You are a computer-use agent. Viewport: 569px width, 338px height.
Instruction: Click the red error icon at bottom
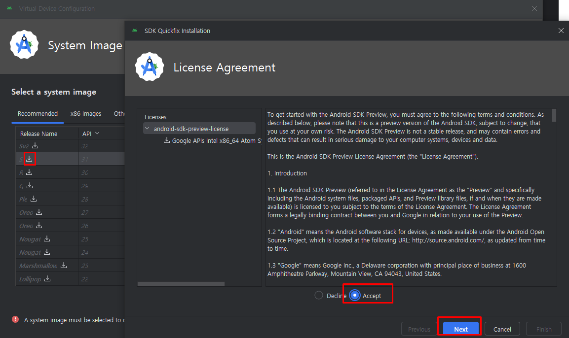tap(15, 319)
